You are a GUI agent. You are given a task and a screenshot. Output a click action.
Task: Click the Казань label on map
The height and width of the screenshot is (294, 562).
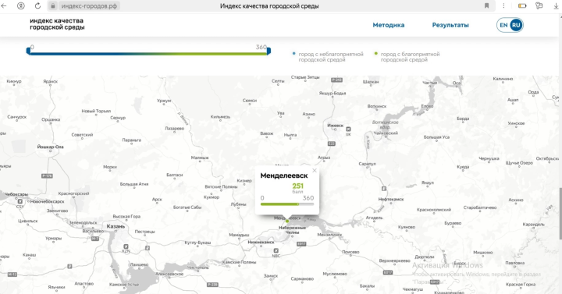click(x=116, y=226)
